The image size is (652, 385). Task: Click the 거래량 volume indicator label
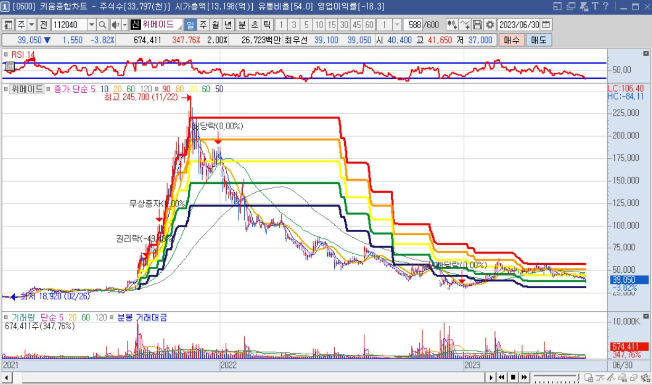[23, 317]
